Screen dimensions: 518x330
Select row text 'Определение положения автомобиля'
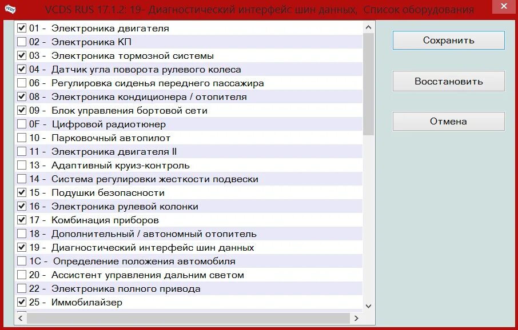click(x=144, y=261)
